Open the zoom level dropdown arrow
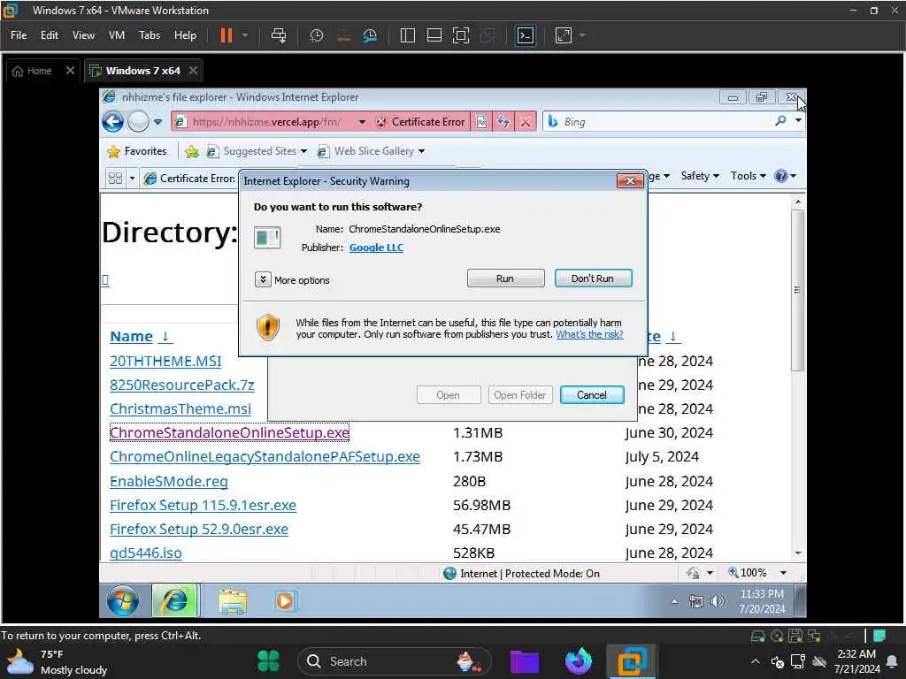Screen dimensions: 906x679 (783, 573)
